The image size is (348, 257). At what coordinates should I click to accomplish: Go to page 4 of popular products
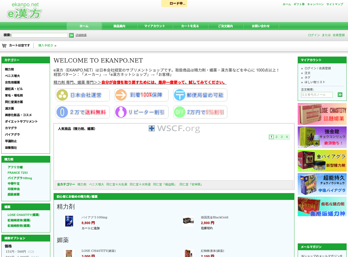tap(287, 137)
